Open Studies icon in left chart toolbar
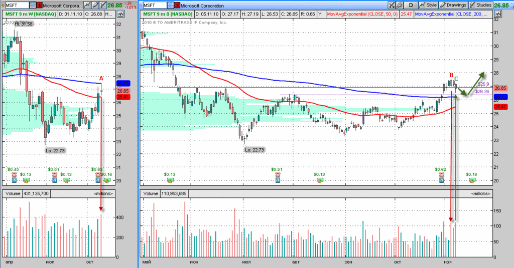514x268 pixels. tap(103, 5)
